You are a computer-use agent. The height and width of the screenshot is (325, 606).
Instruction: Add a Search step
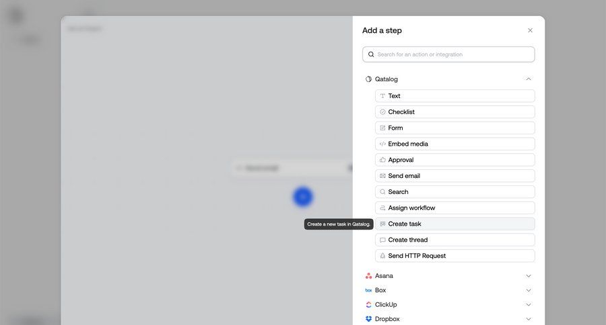pos(455,191)
